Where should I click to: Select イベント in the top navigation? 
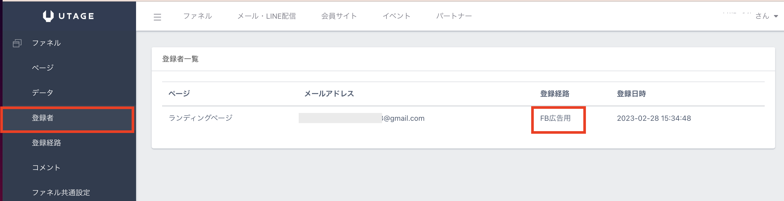[396, 16]
